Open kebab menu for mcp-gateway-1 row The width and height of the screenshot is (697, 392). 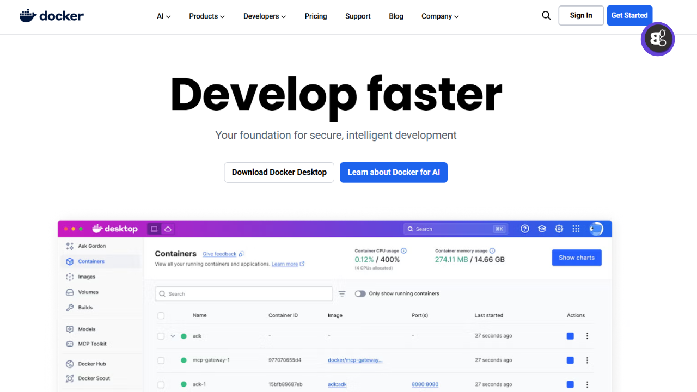point(587,360)
